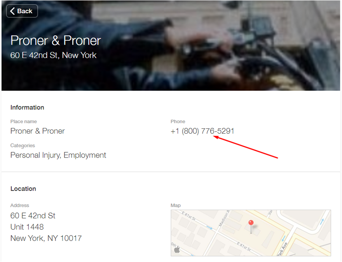Click the Park Ave label on map

(x=283, y=249)
